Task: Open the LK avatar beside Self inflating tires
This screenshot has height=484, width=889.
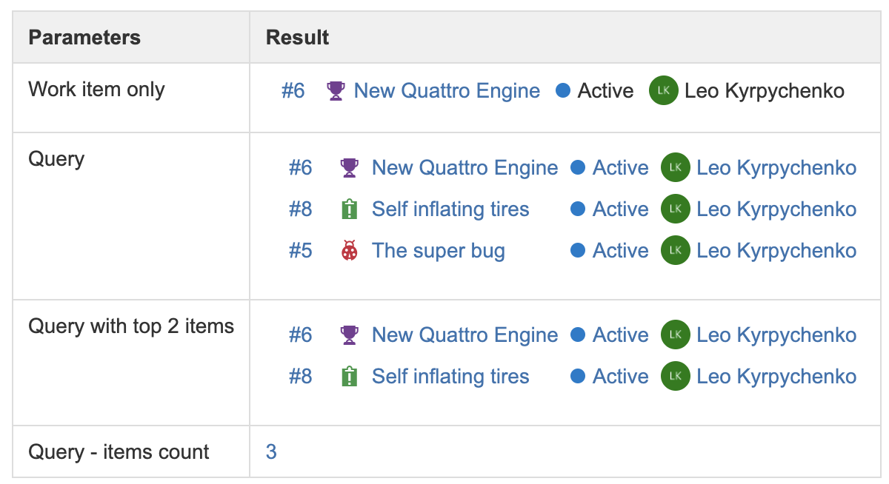Action: click(675, 209)
